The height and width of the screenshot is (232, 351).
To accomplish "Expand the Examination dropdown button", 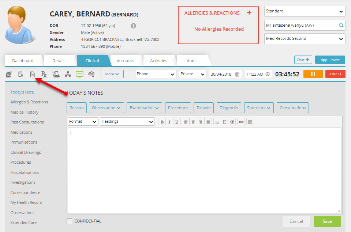I will click(x=144, y=108).
